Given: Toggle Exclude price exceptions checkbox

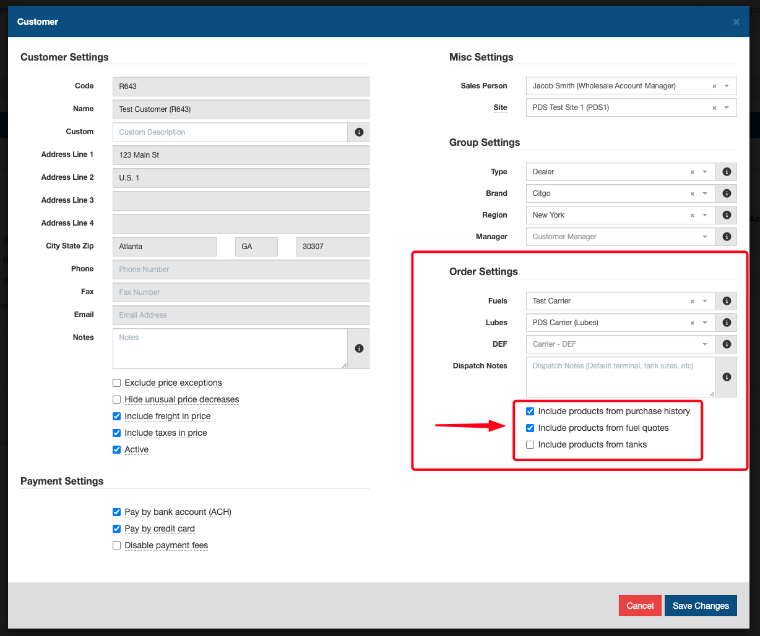Looking at the screenshot, I should tap(116, 383).
